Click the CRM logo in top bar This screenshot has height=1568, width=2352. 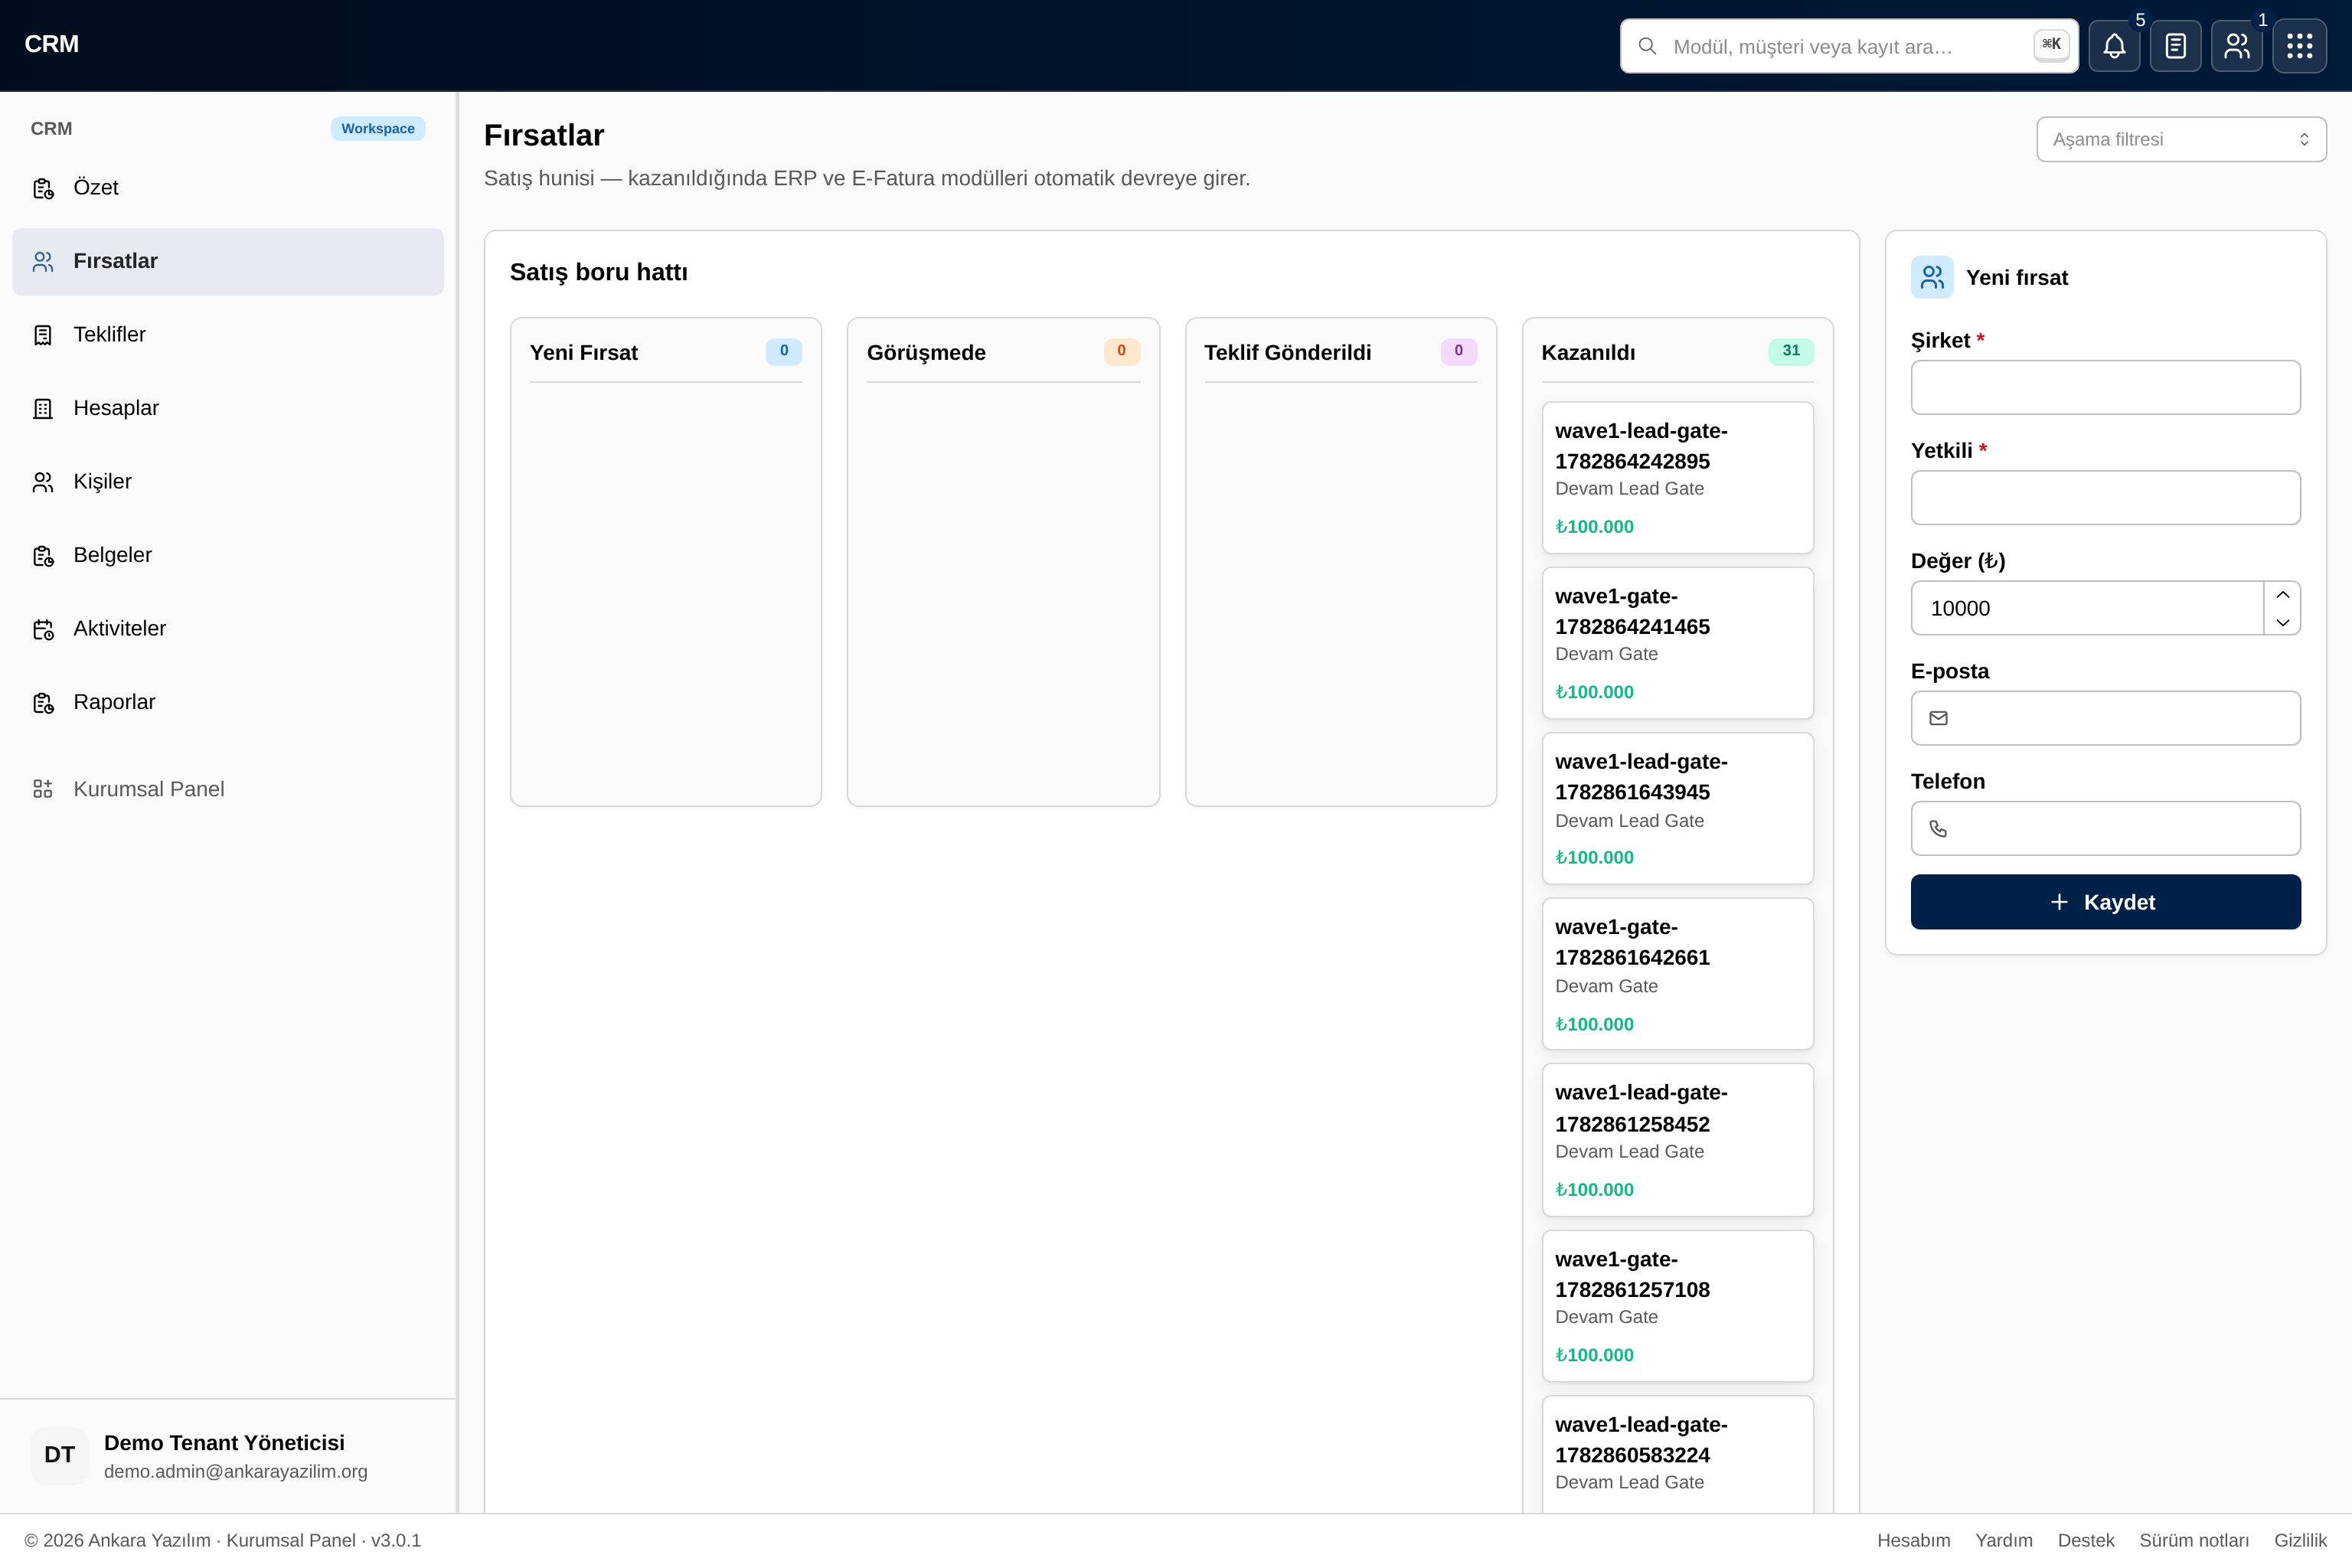tap(51, 44)
